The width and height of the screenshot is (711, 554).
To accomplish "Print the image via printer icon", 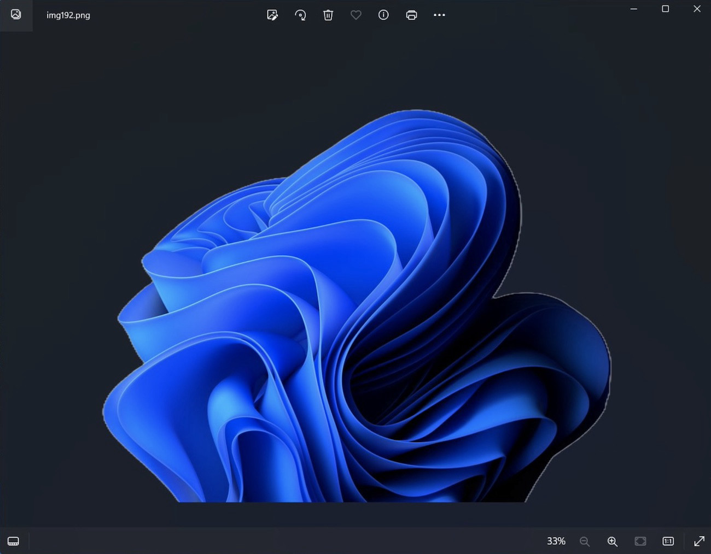I will click(411, 15).
